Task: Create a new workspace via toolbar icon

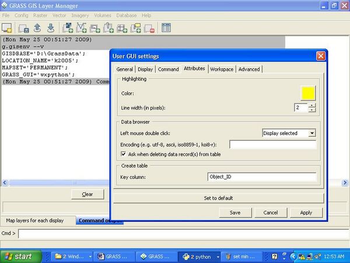Action: tap(23, 29)
